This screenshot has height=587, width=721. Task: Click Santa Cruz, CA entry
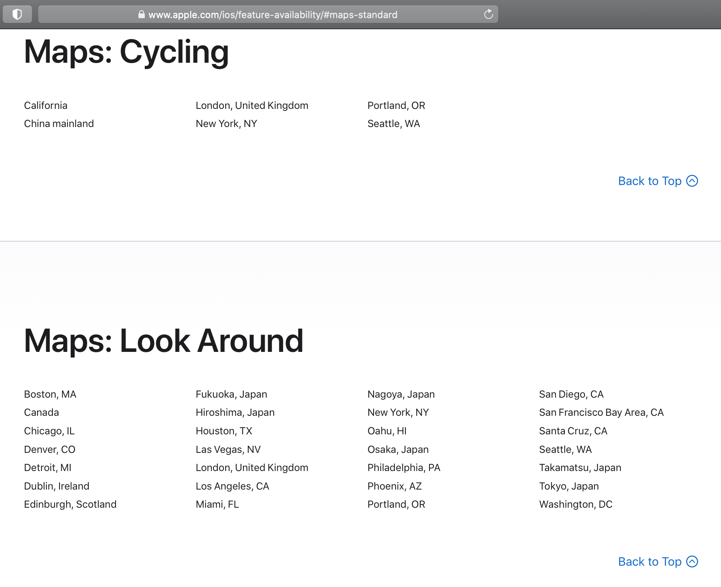[x=573, y=431]
